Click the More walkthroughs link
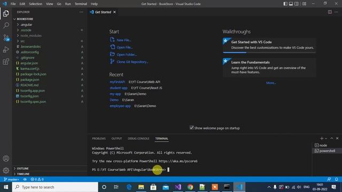This screenshot has height=192, width=342. tap(271, 83)
